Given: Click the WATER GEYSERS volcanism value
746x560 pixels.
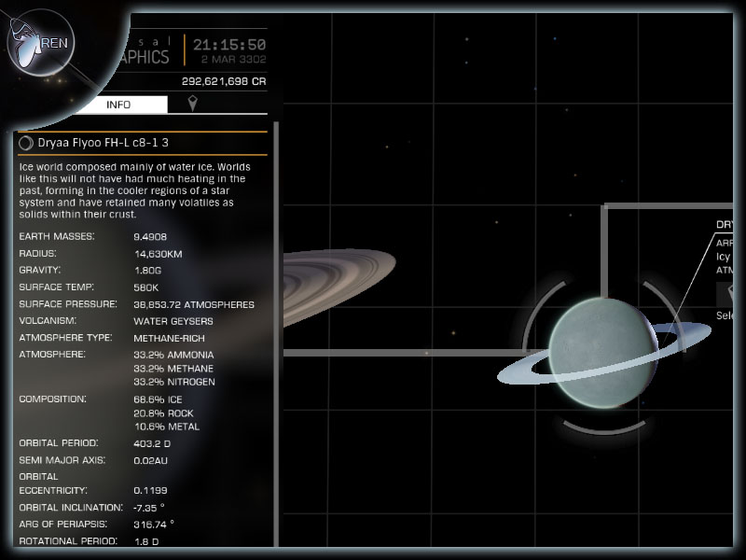Looking at the screenshot, I should tap(173, 321).
